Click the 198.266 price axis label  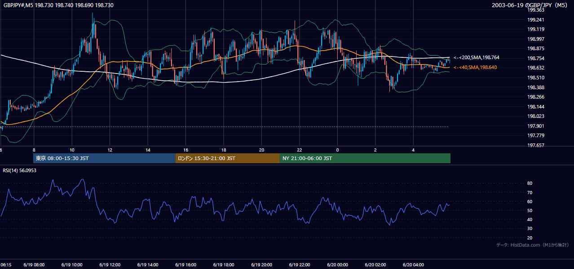click(536, 97)
